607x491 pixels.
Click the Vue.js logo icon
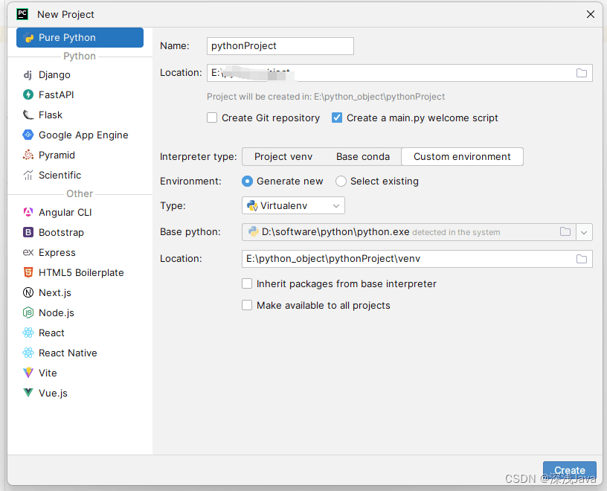(28, 393)
